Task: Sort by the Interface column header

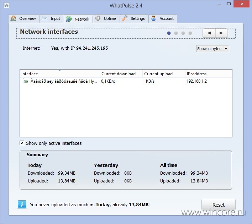Action: (x=60, y=74)
